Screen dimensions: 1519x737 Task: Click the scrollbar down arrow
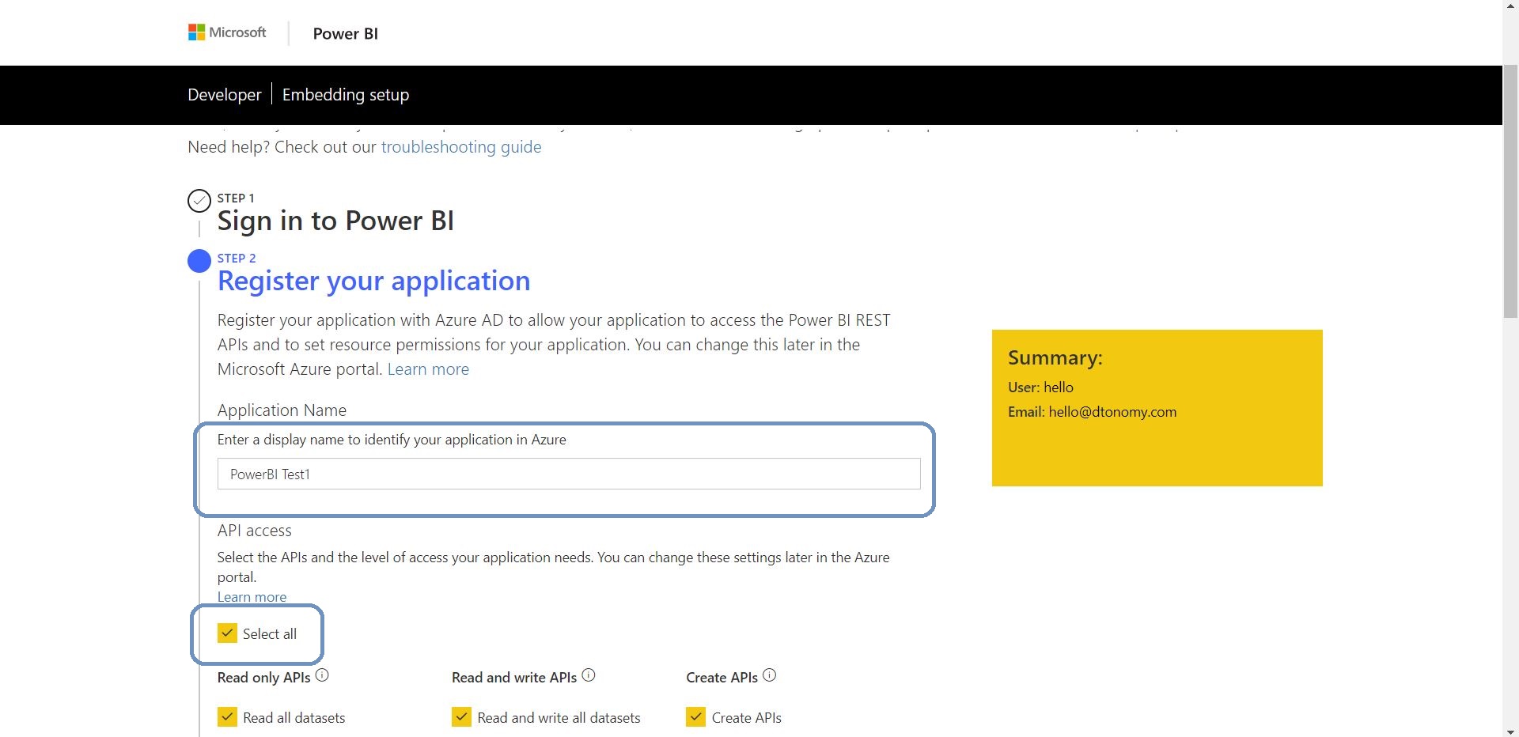tap(1510, 731)
